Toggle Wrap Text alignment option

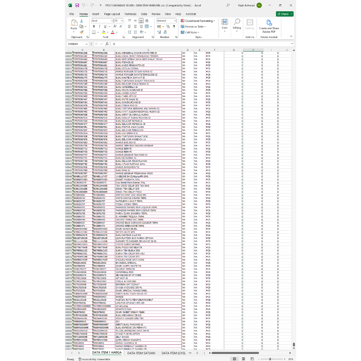coord(147,21)
